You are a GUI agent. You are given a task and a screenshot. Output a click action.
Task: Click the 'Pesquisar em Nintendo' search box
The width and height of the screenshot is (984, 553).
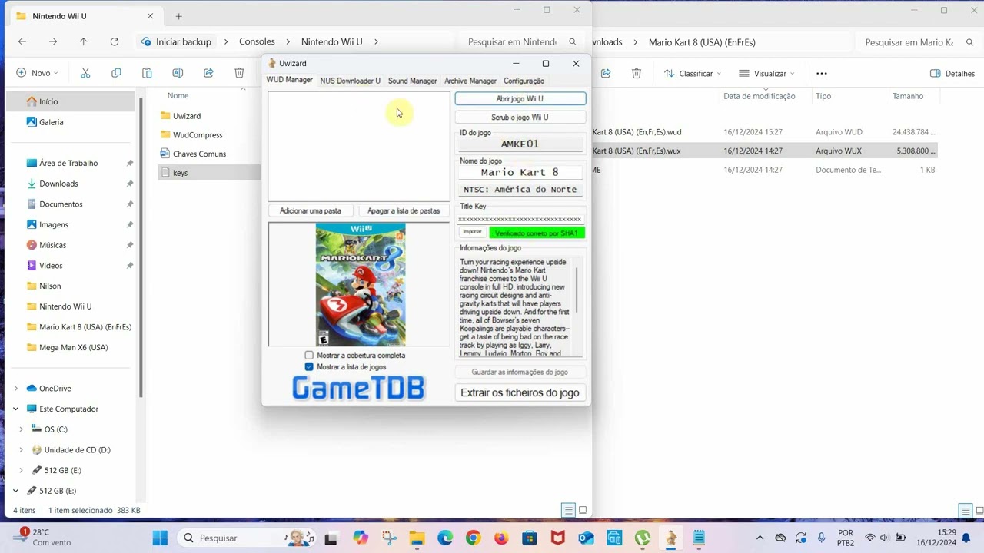click(521, 41)
